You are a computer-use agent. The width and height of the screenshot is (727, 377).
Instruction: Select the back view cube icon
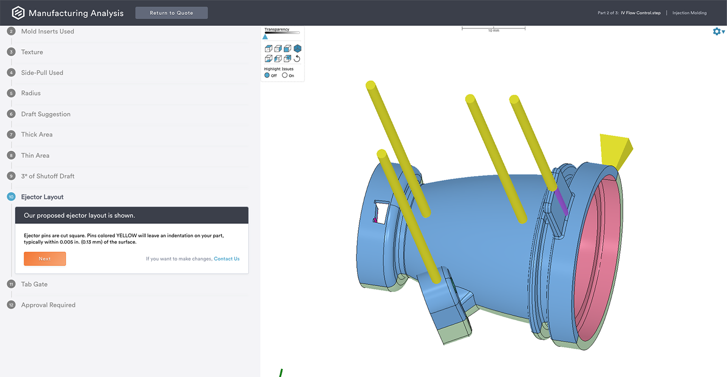tap(287, 58)
